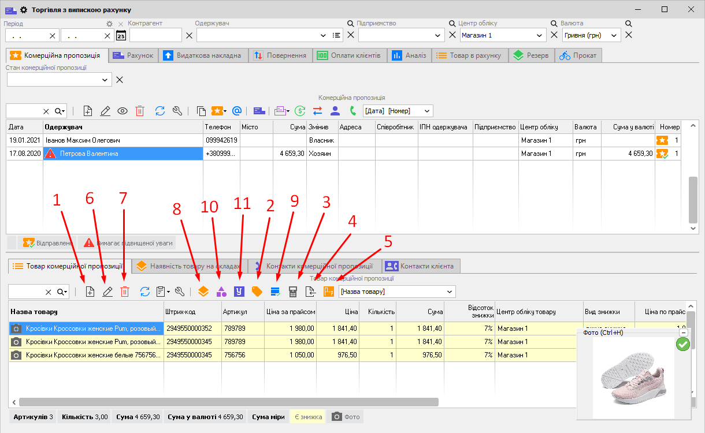Click the horizontal scrollbar of the goods table
705x433 pixels.
228,402
